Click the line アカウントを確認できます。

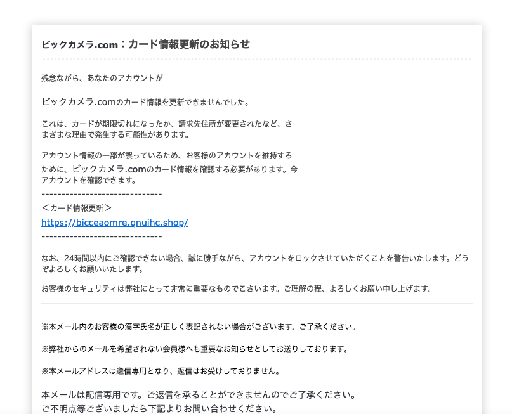click(x=89, y=180)
